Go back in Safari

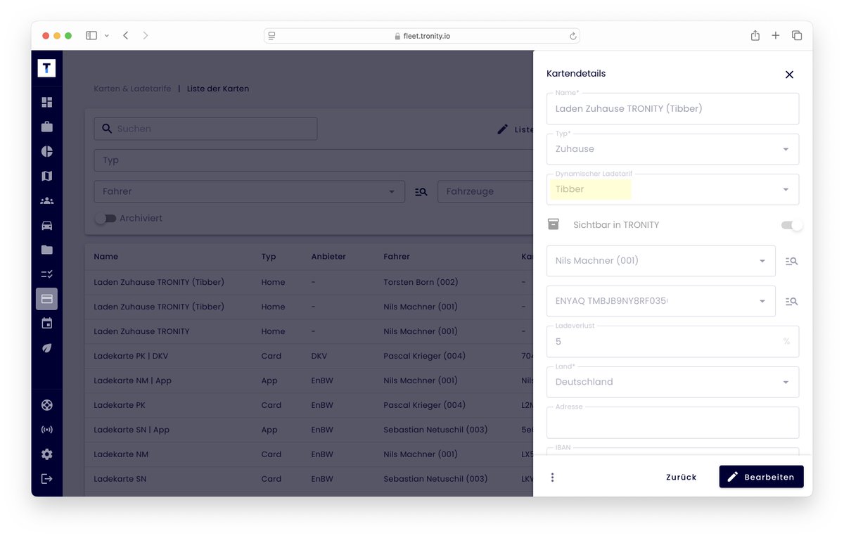[x=125, y=35]
